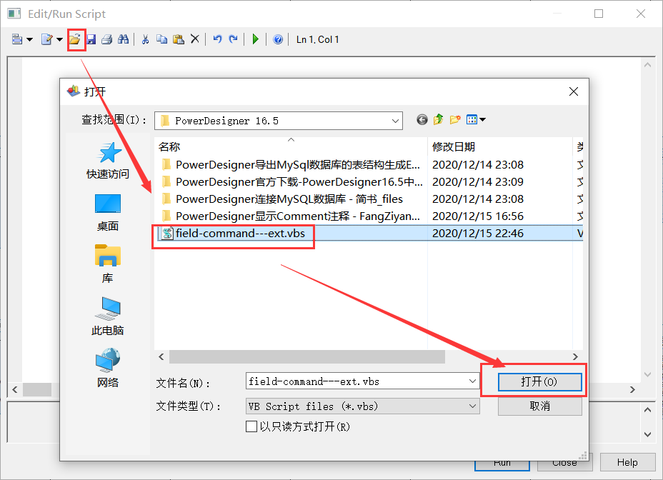The height and width of the screenshot is (480, 663).
Task: Click the Find binoculars icon
Action: (x=122, y=39)
